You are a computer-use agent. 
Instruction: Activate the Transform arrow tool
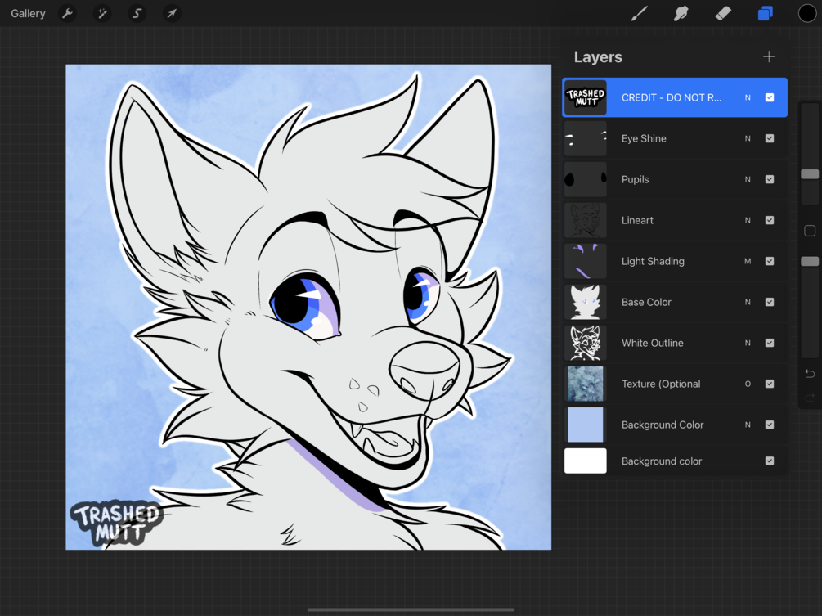pyautogui.click(x=172, y=13)
